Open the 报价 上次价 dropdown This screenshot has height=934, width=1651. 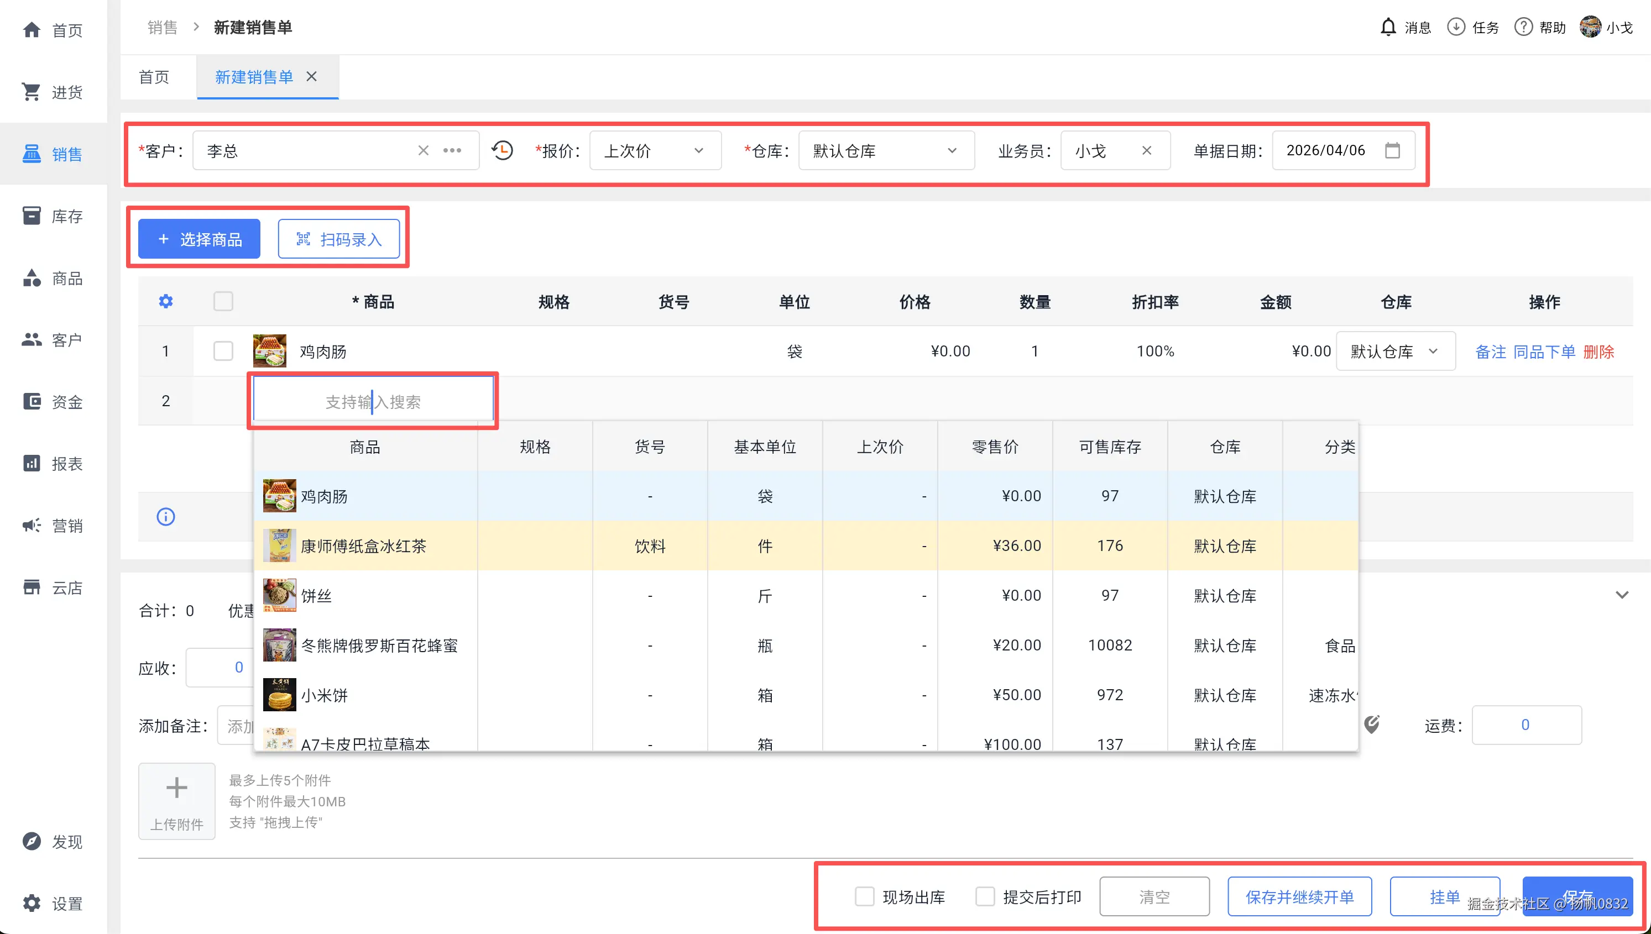coord(655,151)
